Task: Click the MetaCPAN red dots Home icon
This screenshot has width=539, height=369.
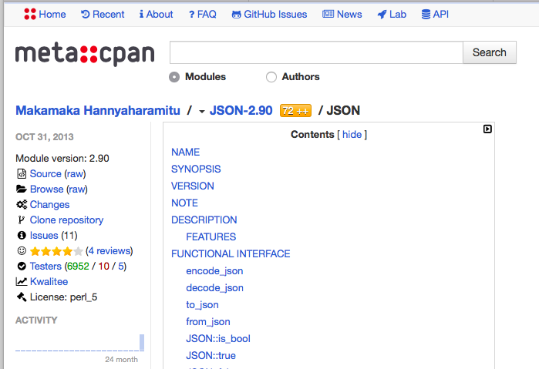Action: (x=30, y=14)
